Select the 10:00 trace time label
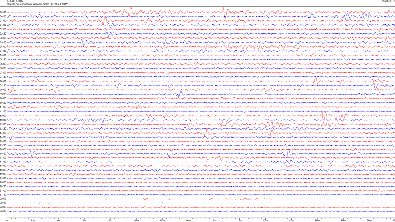The height and width of the screenshot is (222, 395). pyautogui.click(x=3, y=98)
